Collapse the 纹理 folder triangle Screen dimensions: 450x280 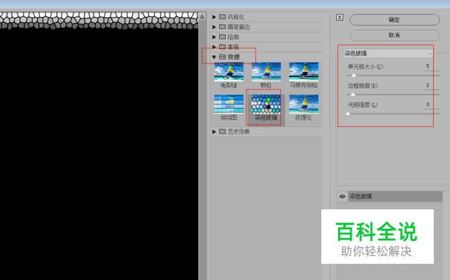coord(214,57)
